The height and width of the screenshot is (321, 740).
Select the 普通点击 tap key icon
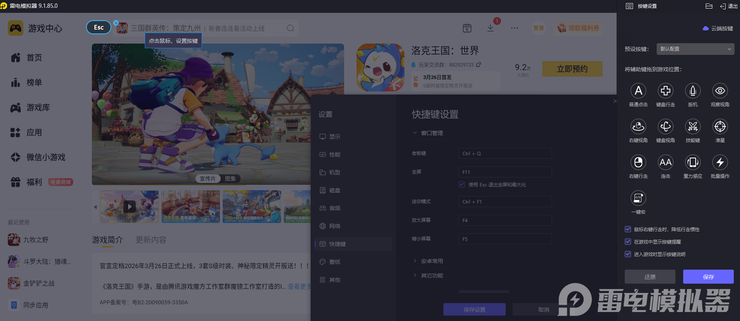638,91
